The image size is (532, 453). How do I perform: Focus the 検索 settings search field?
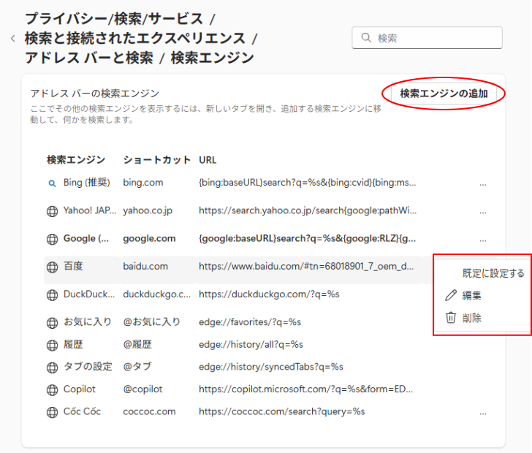pos(427,38)
